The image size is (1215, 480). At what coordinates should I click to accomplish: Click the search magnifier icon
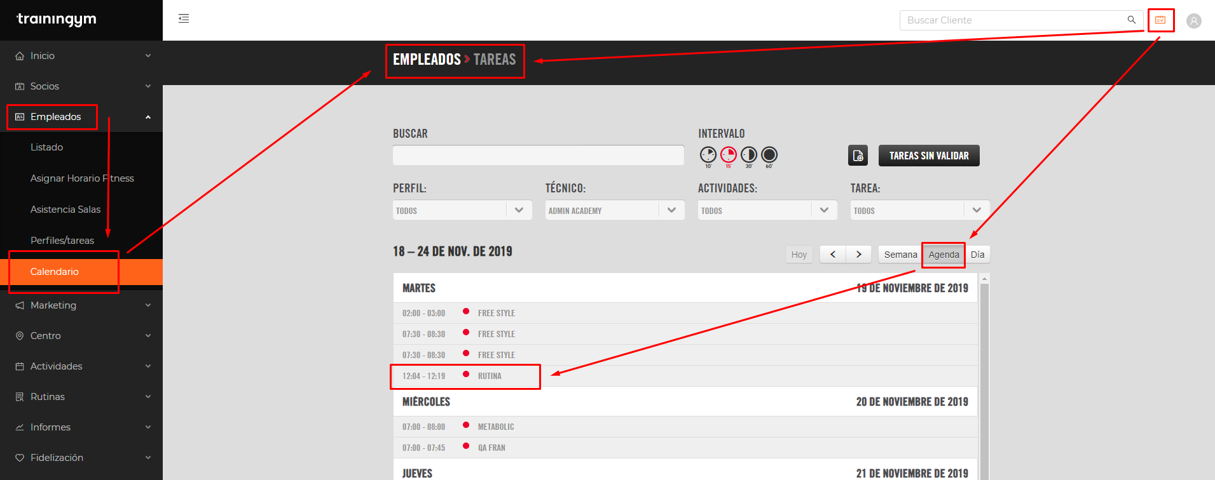[x=1132, y=20]
